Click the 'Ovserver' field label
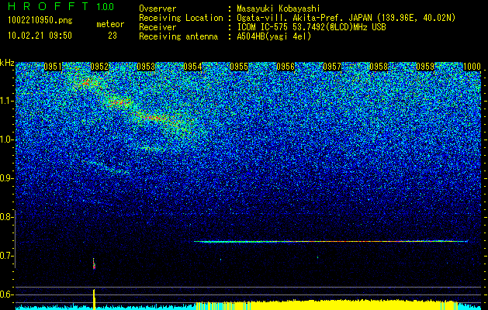Viewport: 488px width, 310px height. click(x=157, y=9)
